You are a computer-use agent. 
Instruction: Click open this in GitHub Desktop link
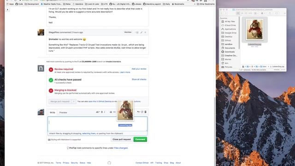[100, 101]
